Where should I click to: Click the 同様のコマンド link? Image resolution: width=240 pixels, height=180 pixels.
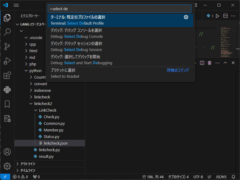178,70
